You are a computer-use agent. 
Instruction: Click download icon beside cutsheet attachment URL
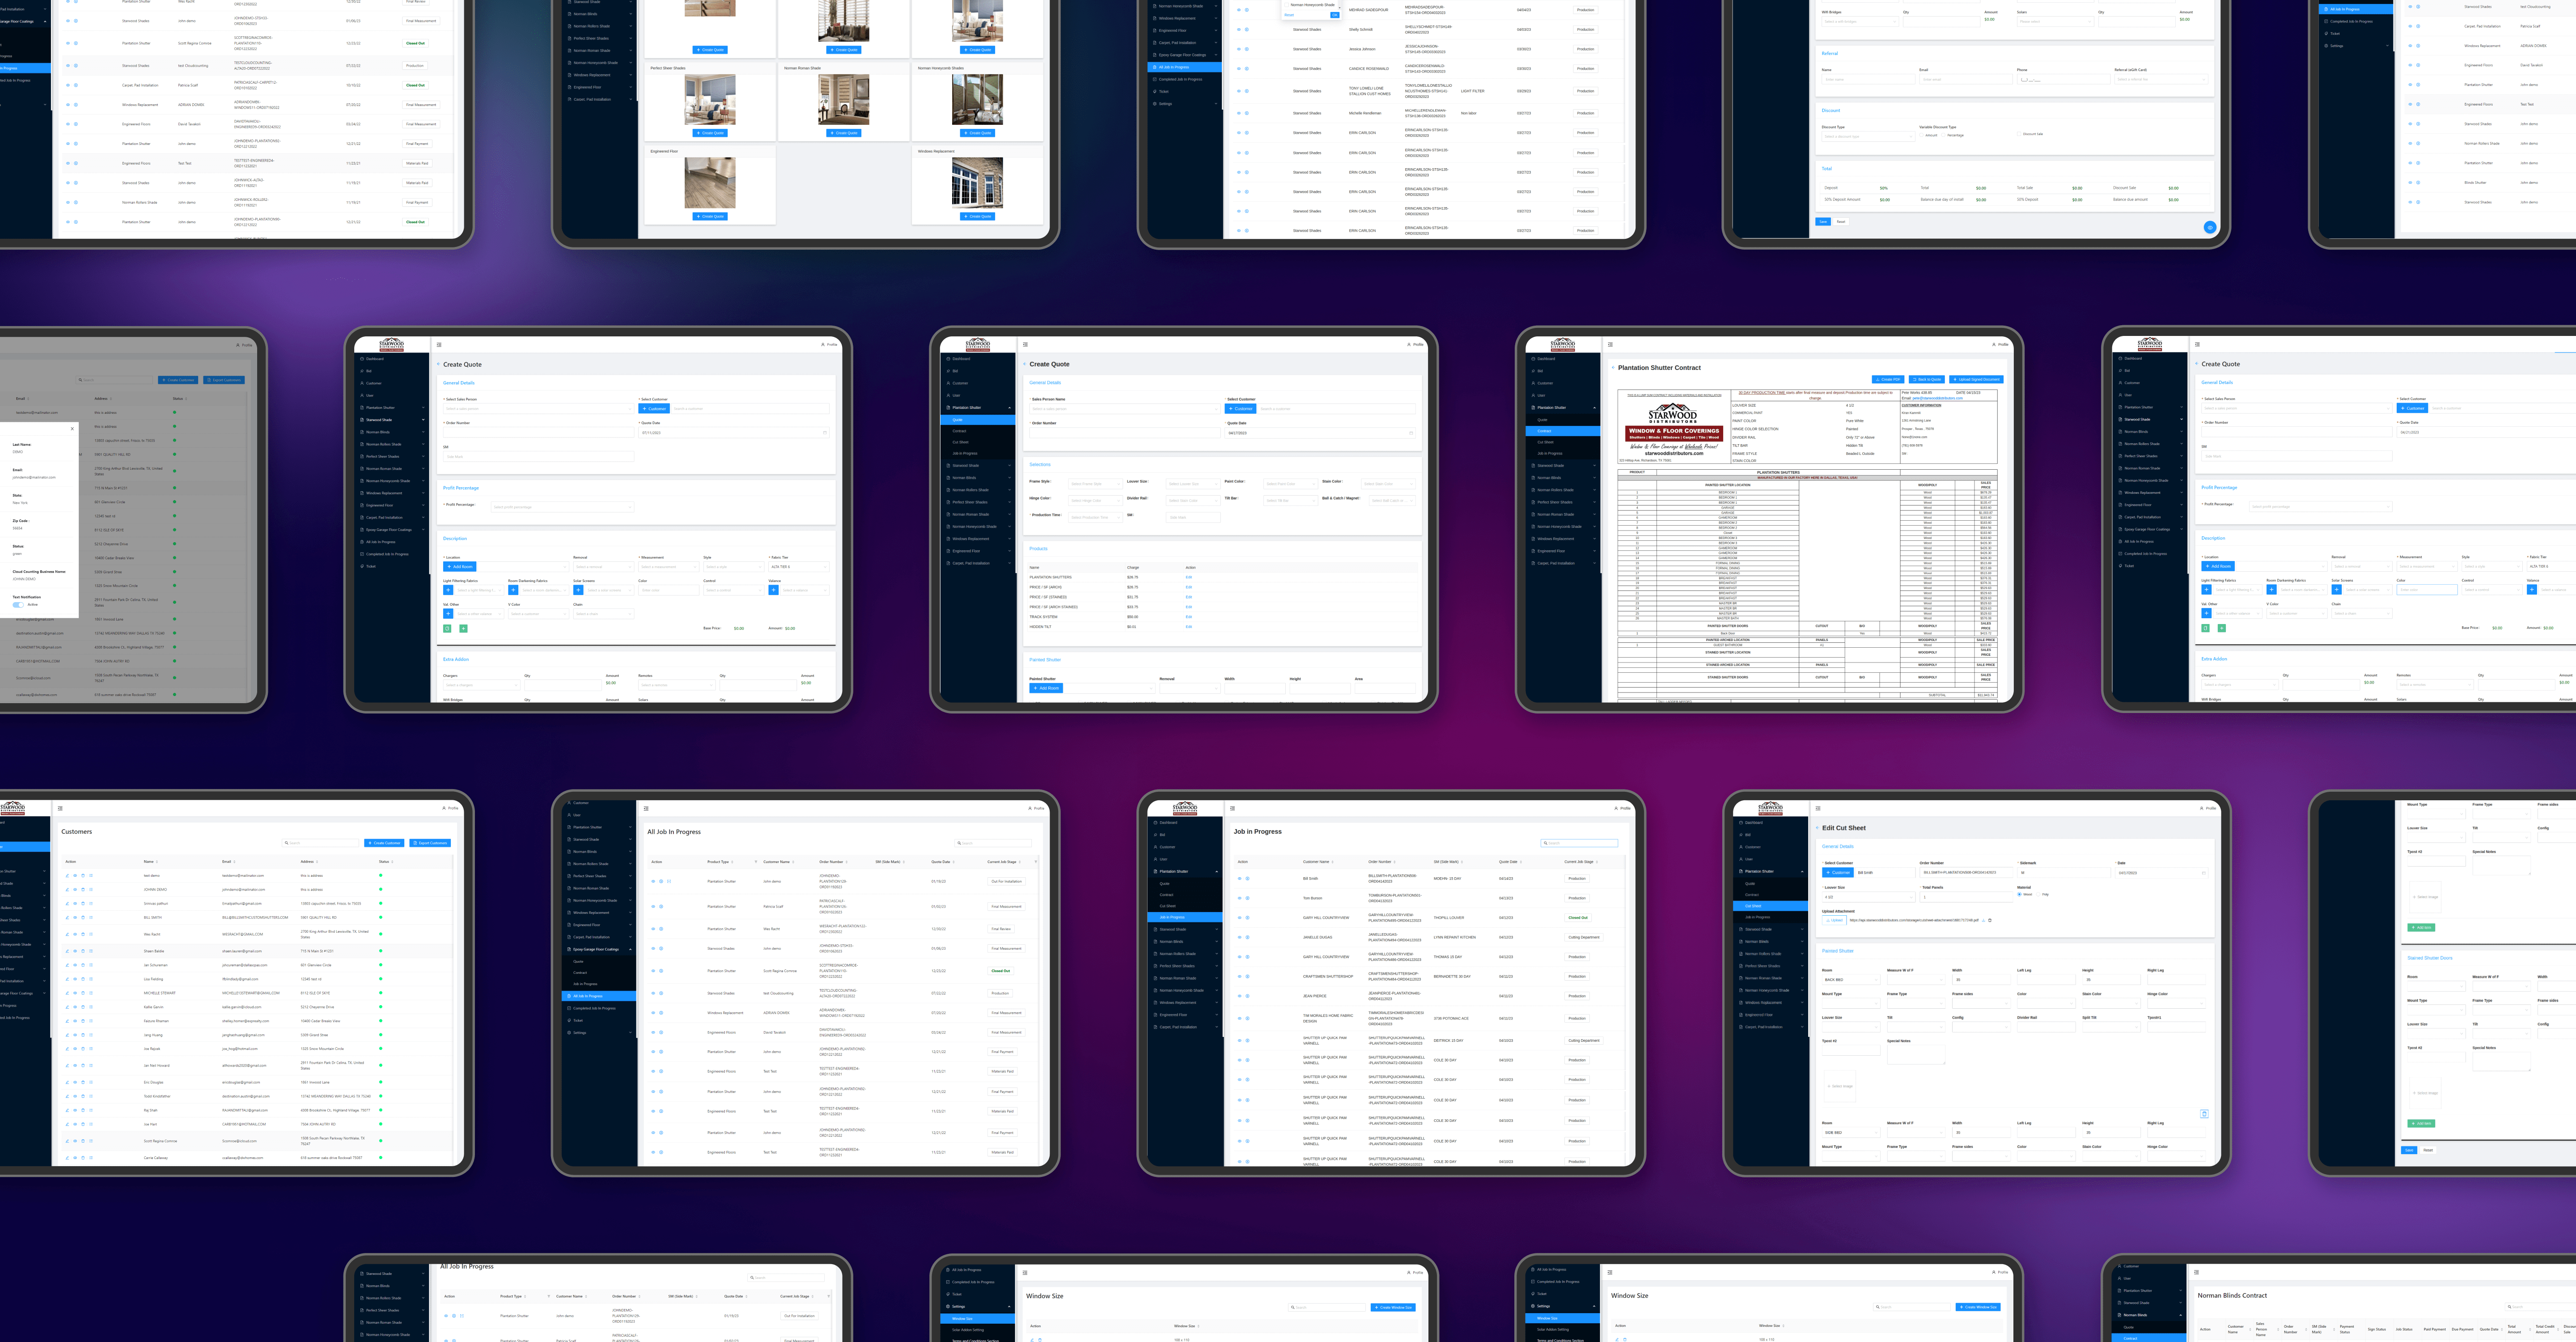coord(1984,920)
